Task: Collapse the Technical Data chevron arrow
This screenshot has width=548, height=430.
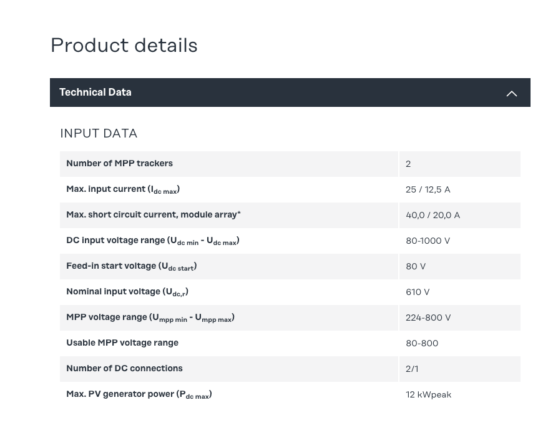Action: [511, 93]
